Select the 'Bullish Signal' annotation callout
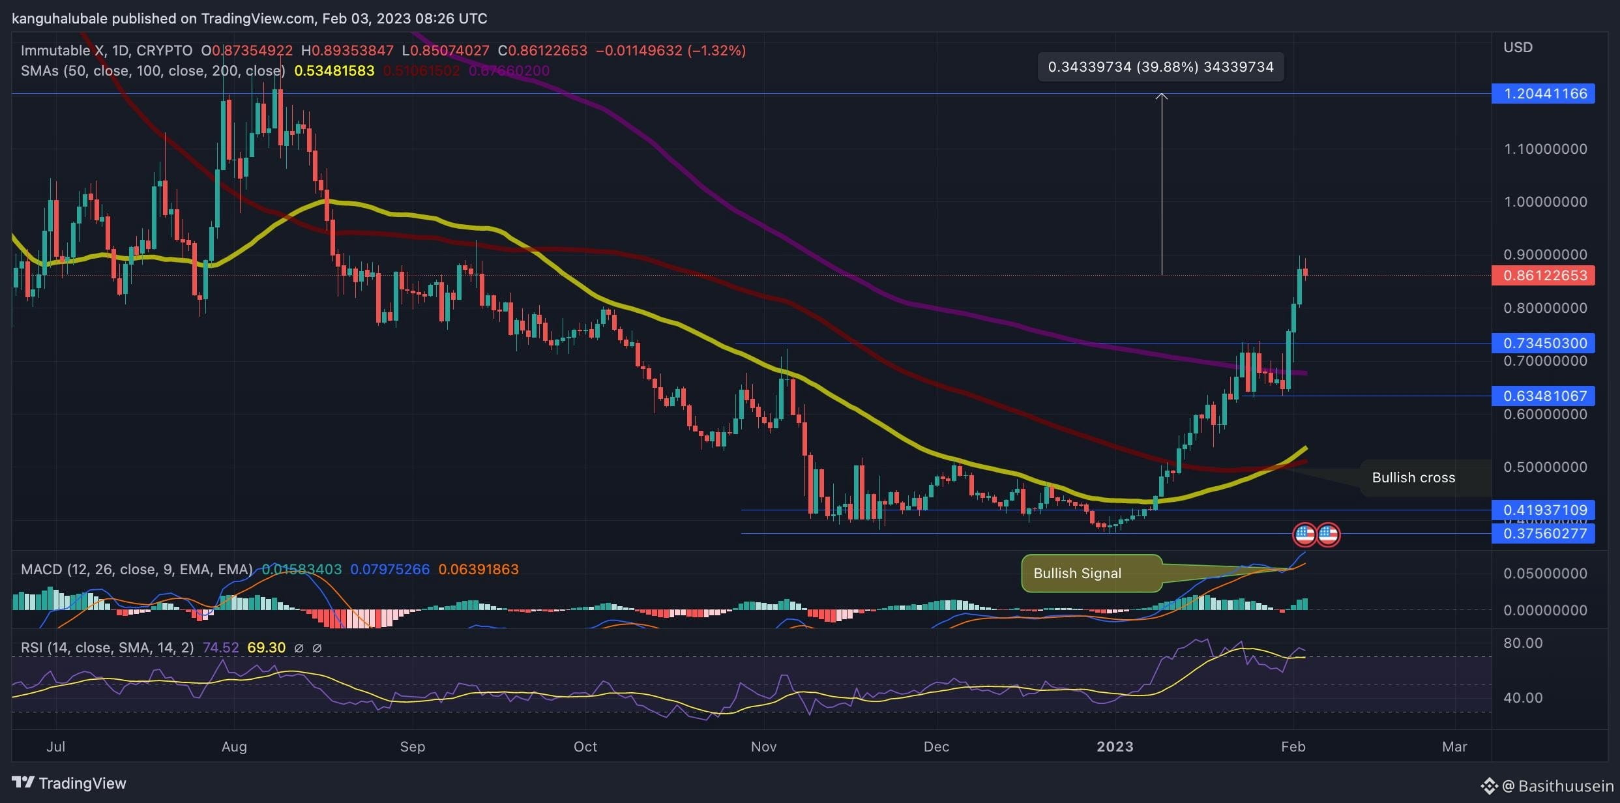Viewport: 1620px width, 803px height. 1091,574
